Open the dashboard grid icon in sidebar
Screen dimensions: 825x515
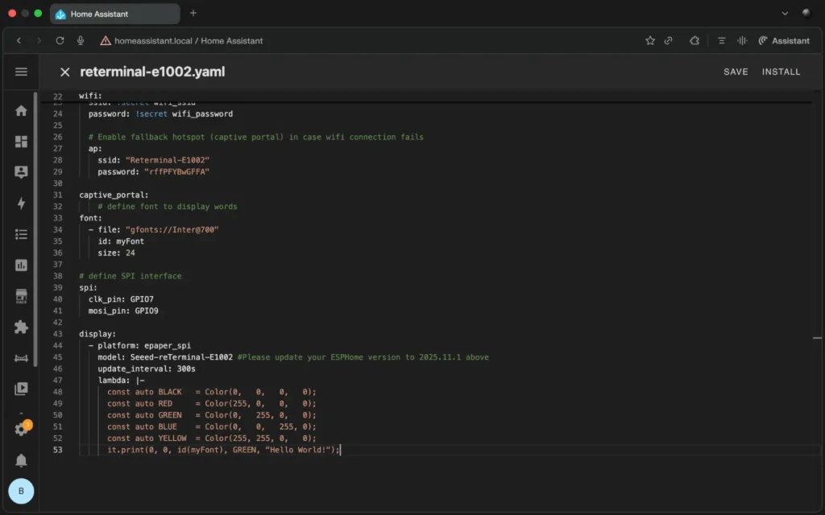21,142
